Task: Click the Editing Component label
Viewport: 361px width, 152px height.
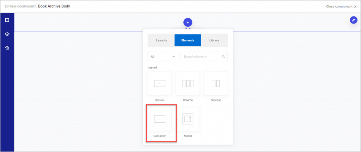Action: 21,7
